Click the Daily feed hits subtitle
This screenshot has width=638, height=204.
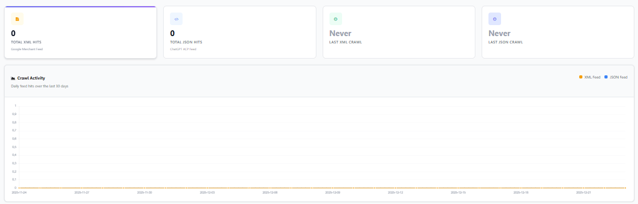pos(39,86)
